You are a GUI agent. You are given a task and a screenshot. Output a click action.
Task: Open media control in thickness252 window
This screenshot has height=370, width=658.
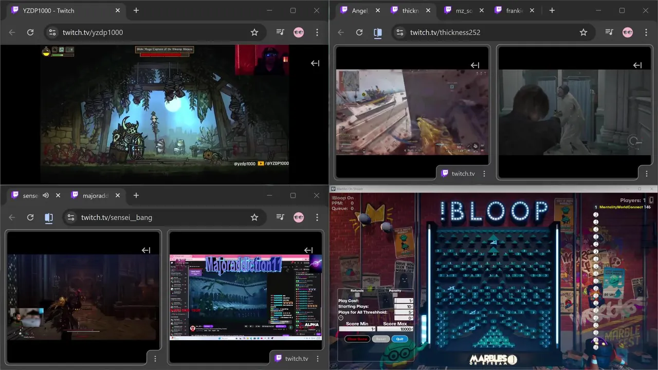[x=609, y=32]
